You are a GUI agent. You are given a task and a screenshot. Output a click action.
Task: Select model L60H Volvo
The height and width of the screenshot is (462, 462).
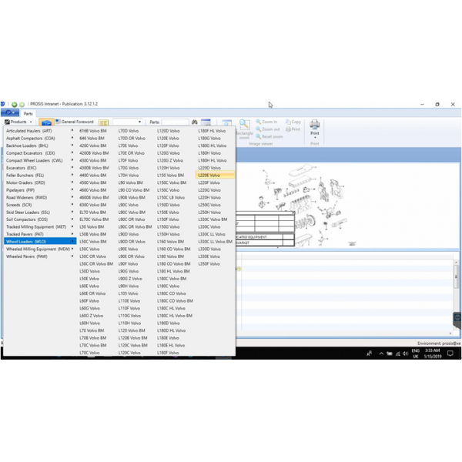click(x=89, y=323)
